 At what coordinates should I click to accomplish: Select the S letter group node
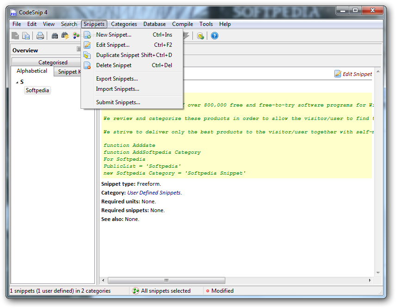(x=22, y=82)
